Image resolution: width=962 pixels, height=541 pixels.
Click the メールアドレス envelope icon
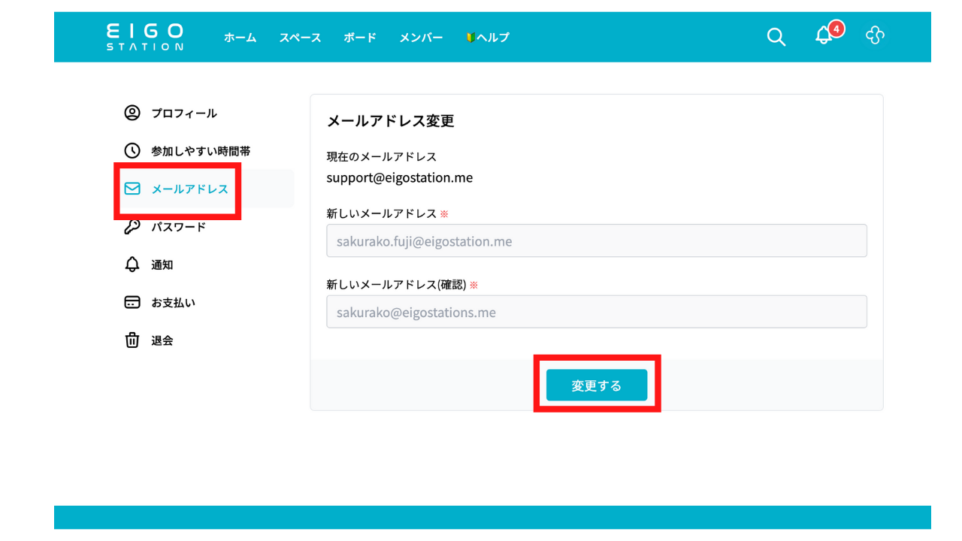[x=133, y=189]
